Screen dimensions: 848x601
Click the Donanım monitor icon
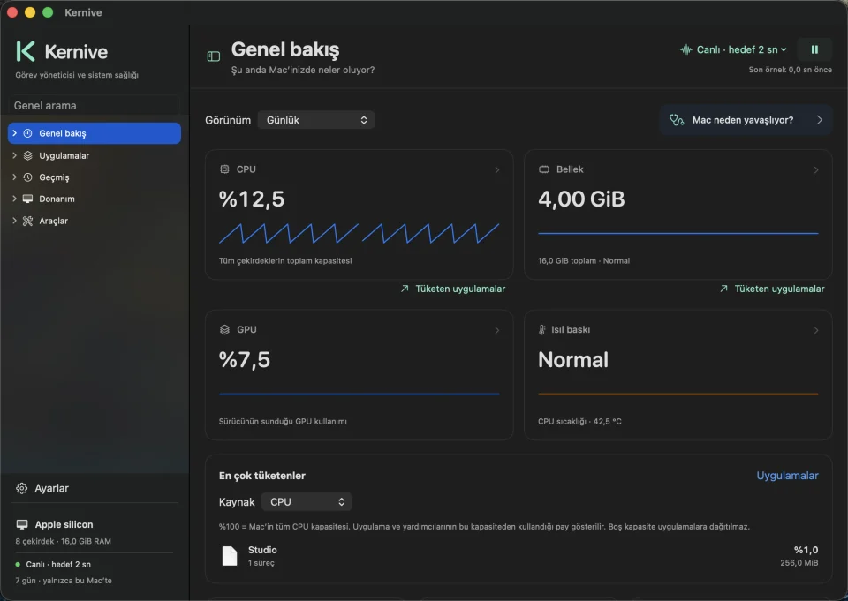pos(27,199)
